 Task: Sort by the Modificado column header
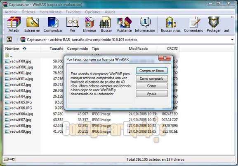142,48
